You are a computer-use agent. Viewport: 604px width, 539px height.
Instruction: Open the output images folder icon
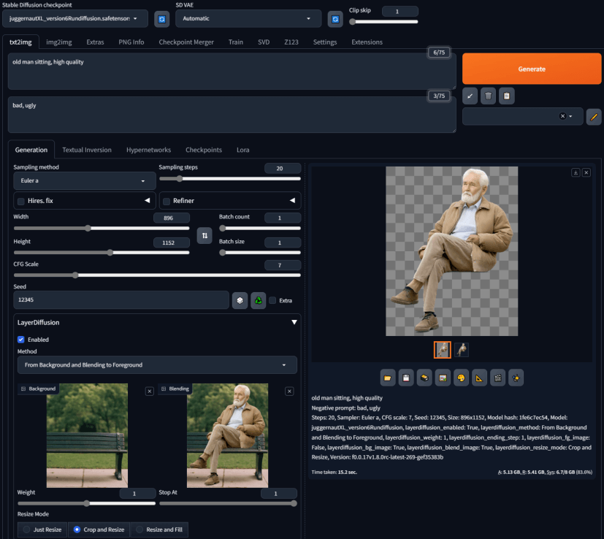[388, 378]
